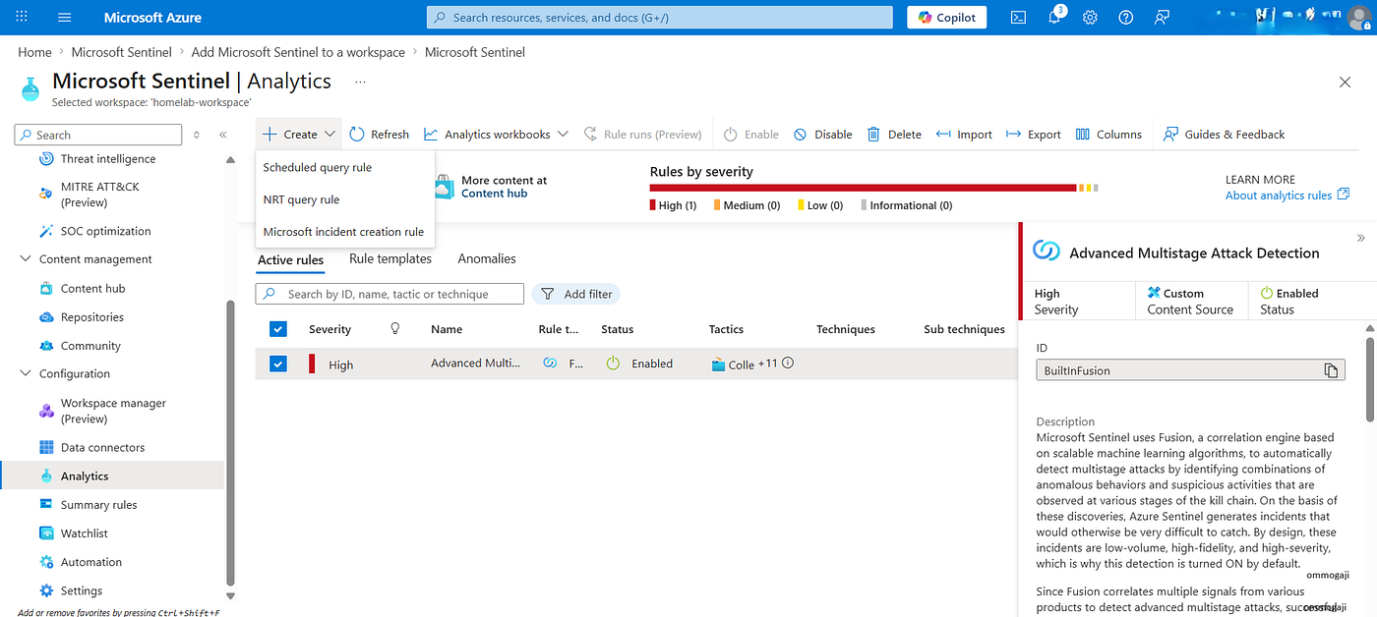Open SOC optimization in sidebar
Viewport: 1377px width, 617px height.
point(106,231)
